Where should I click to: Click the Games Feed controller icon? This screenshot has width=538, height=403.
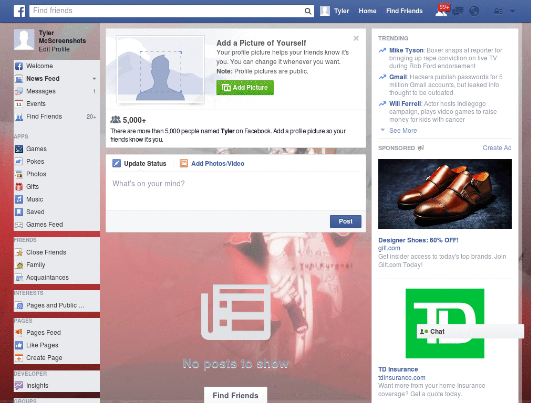click(19, 225)
